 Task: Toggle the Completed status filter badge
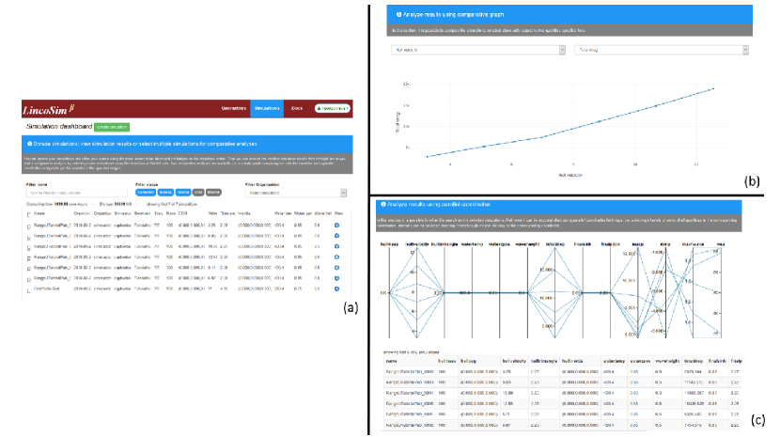point(146,192)
